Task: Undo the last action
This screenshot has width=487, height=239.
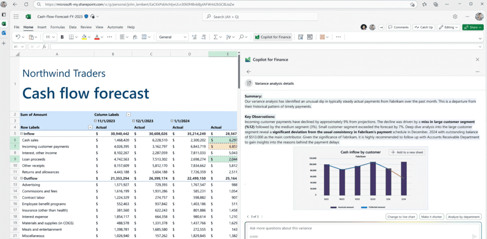Action: point(18,37)
